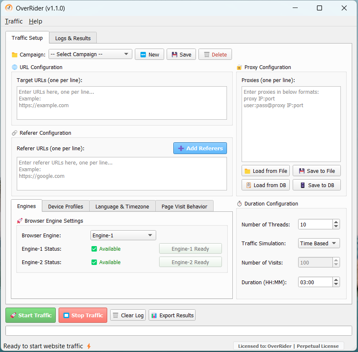
Task: Open the Browser Engine dropdown
Action: pos(123,235)
